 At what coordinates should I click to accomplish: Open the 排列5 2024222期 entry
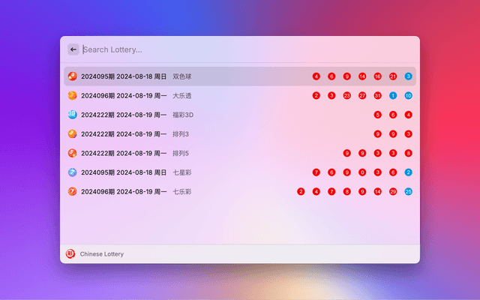click(x=225, y=153)
